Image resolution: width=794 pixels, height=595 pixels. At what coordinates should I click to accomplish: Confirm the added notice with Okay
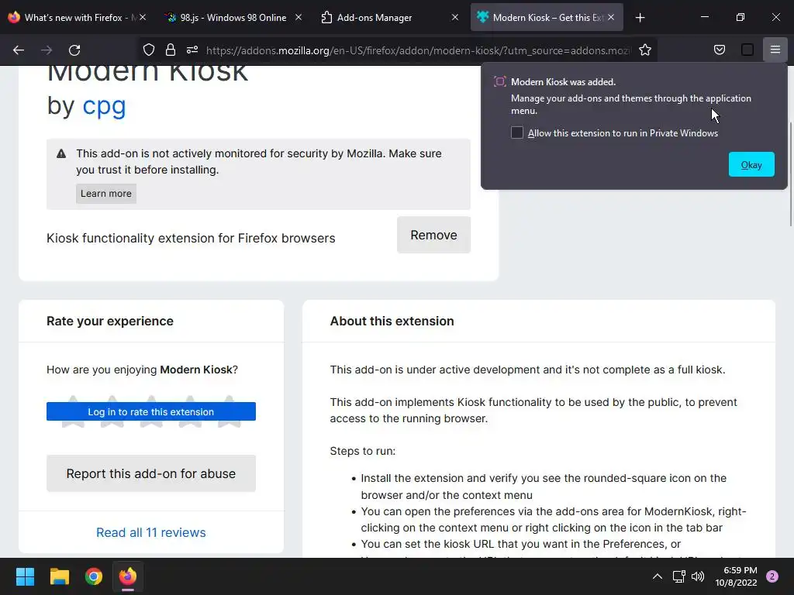coord(751,164)
